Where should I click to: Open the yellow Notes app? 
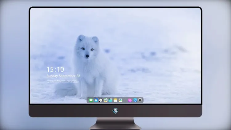coord(115,100)
